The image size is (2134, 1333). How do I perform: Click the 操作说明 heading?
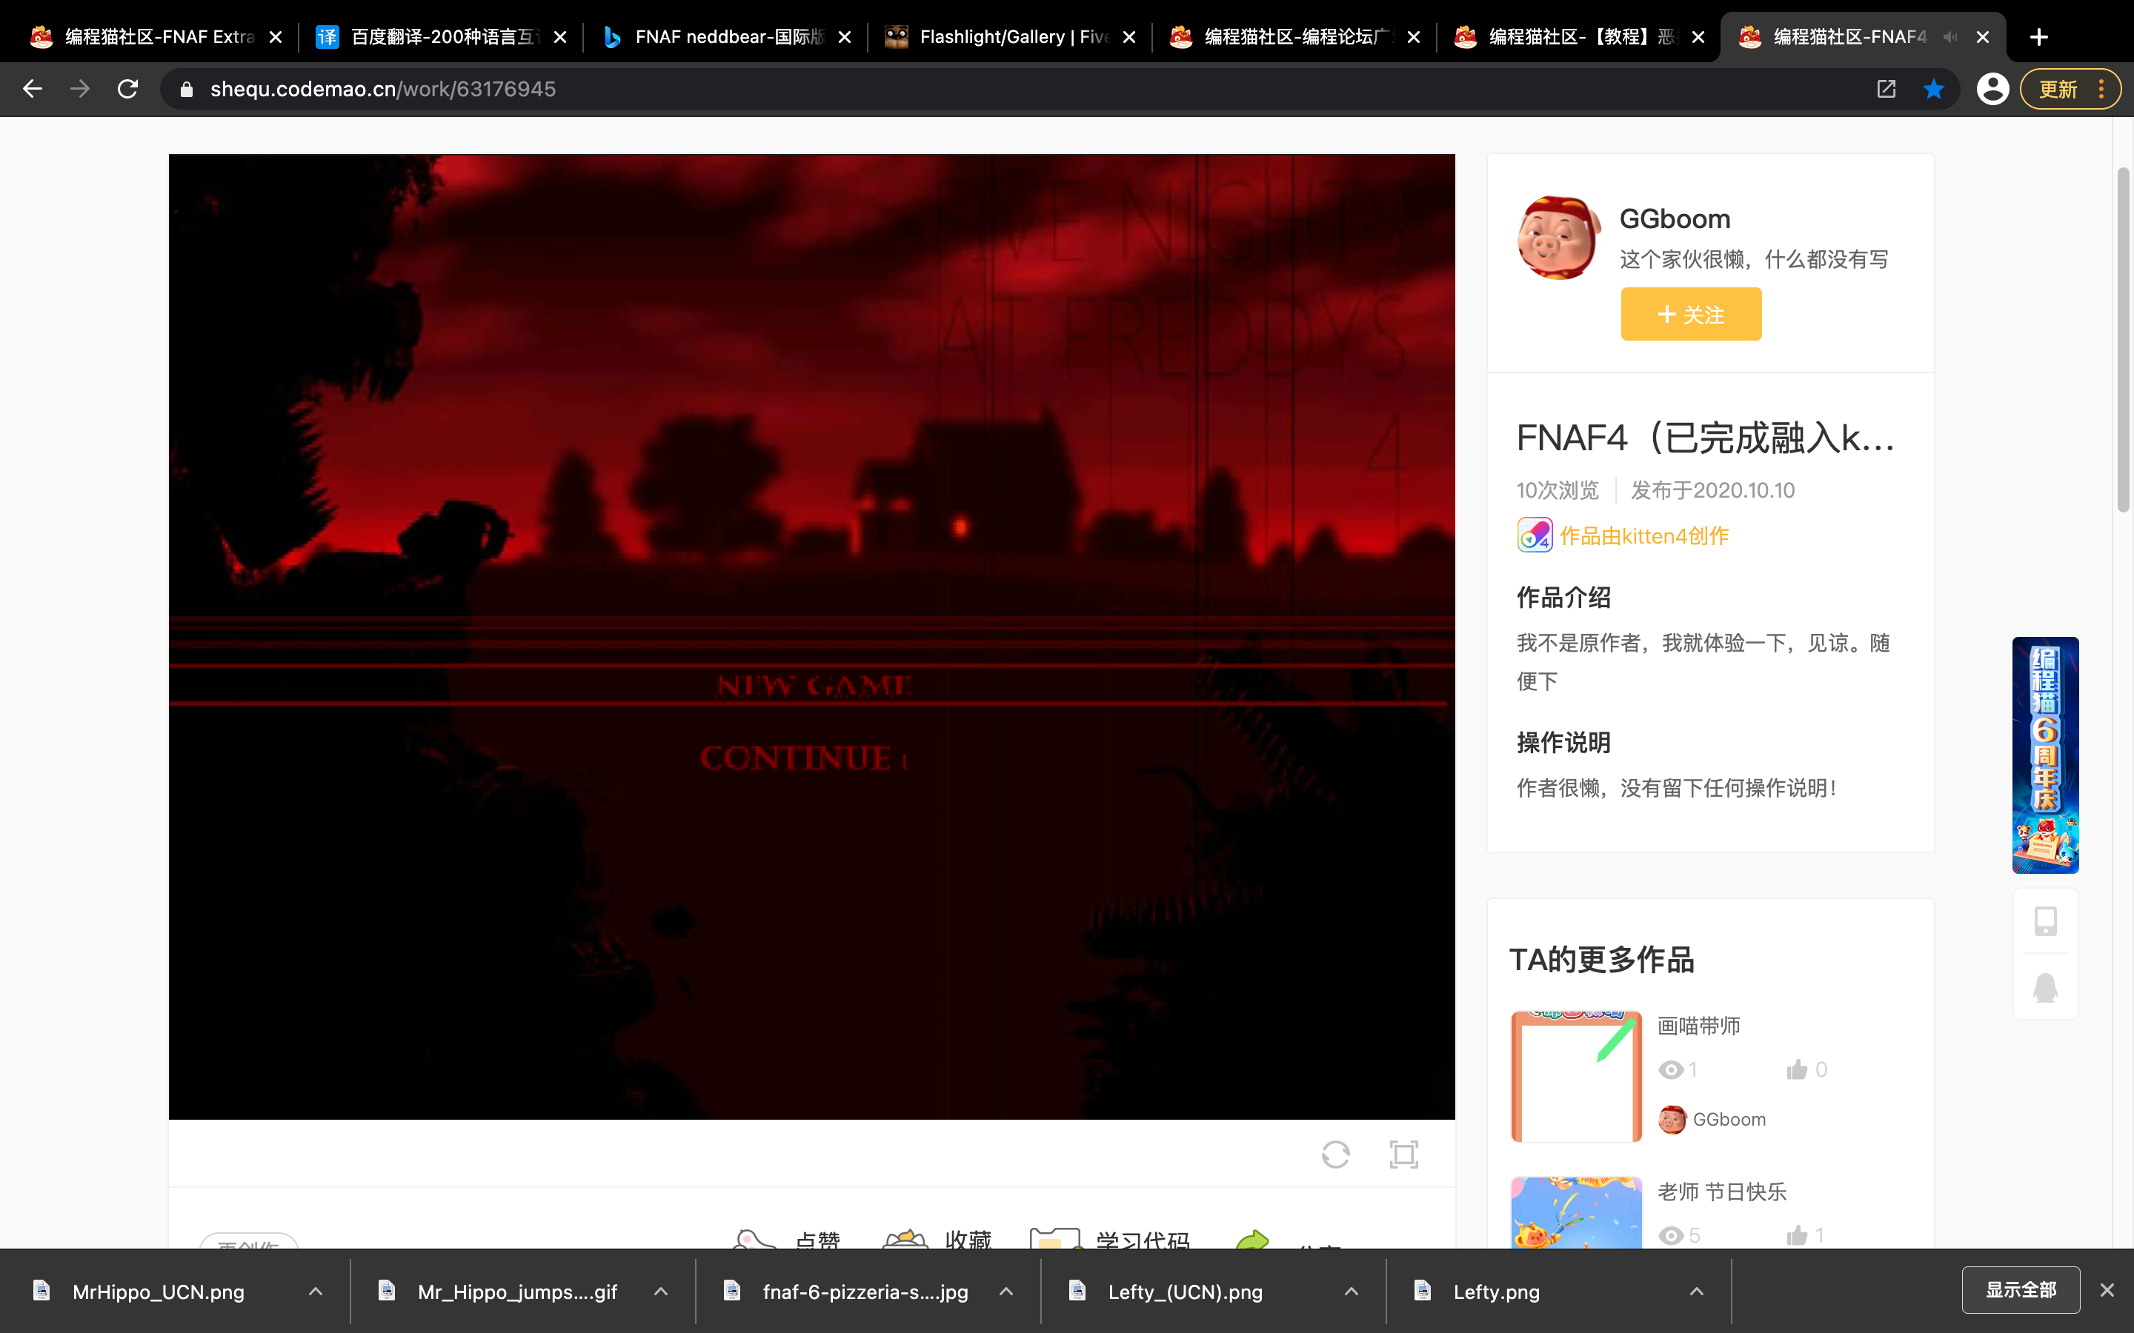(1563, 742)
